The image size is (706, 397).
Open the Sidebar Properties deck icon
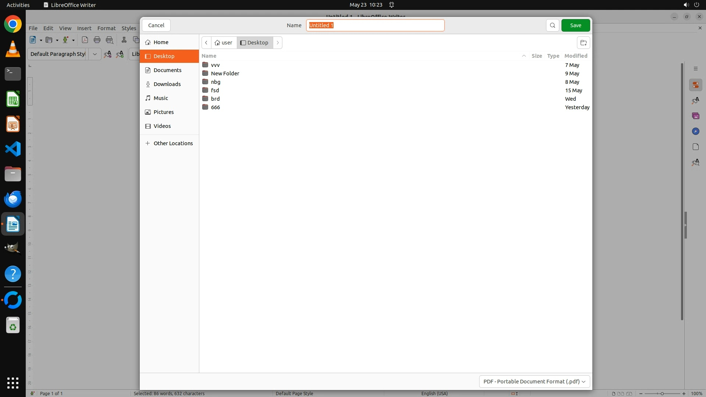pos(695,85)
